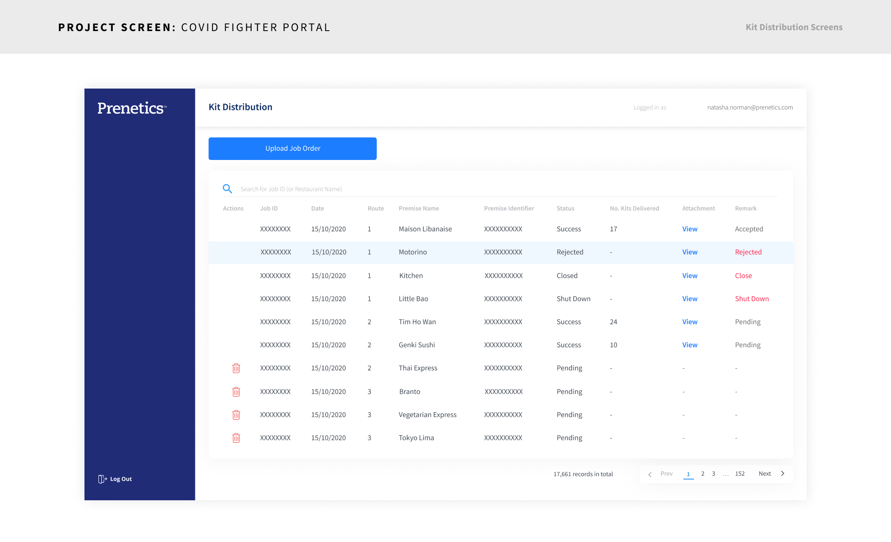Go to previous page arrow
The height and width of the screenshot is (542, 891).
(x=650, y=474)
